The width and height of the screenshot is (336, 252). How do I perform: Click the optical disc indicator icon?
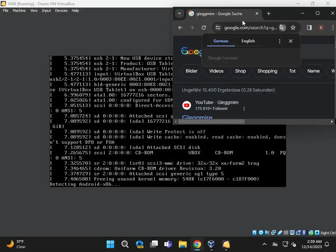point(261,233)
